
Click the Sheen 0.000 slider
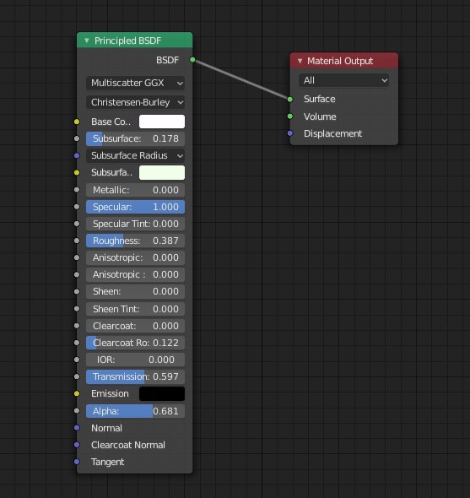pyautogui.click(x=135, y=291)
